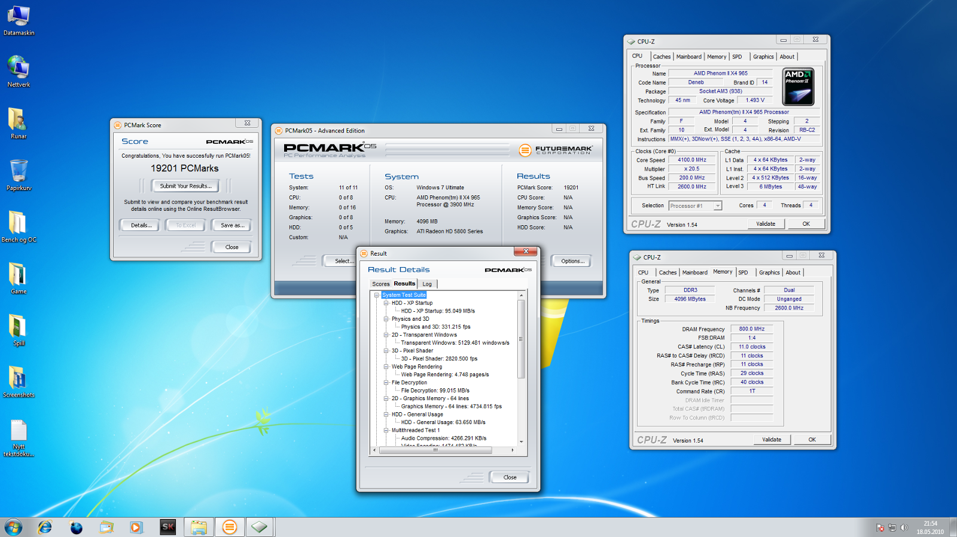Open Windows Media Player from taskbar

pos(136,527)
